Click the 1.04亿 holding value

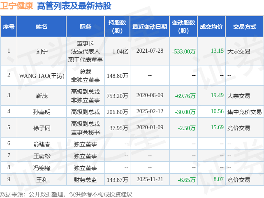coord(120,51)
